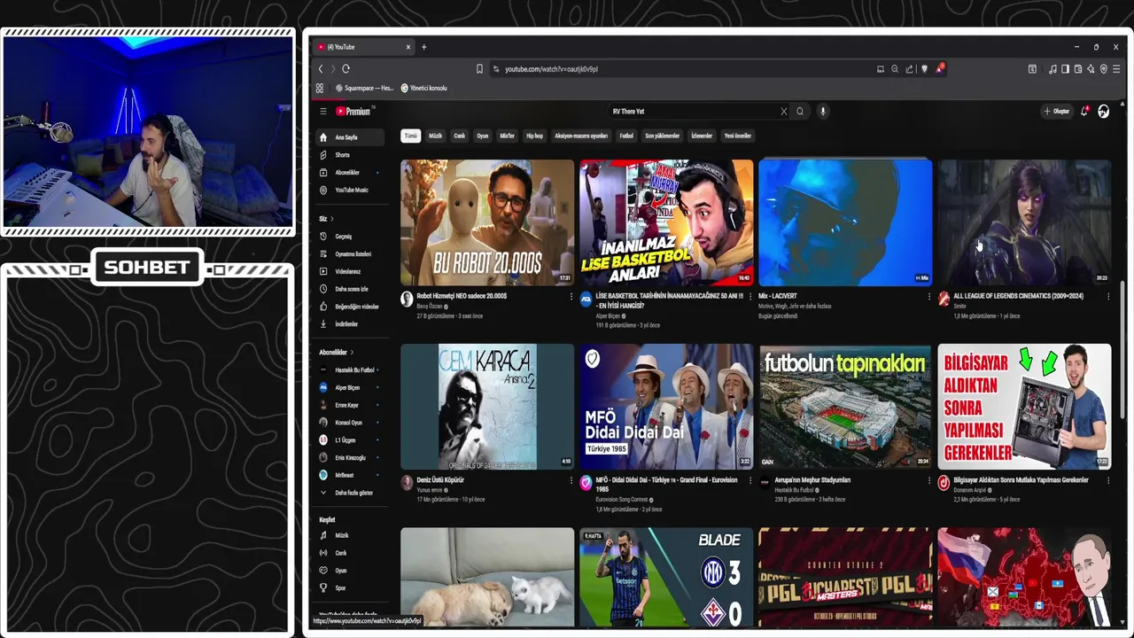Open Daha sonra izle in sidebar

pyautogui.click(x=350, y=289)
